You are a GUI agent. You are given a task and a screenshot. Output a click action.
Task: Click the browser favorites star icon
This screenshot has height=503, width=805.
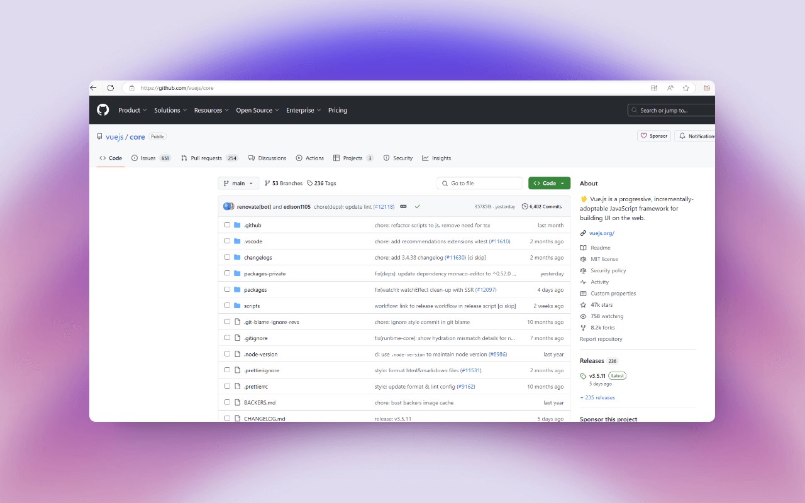tap(686, 88)
